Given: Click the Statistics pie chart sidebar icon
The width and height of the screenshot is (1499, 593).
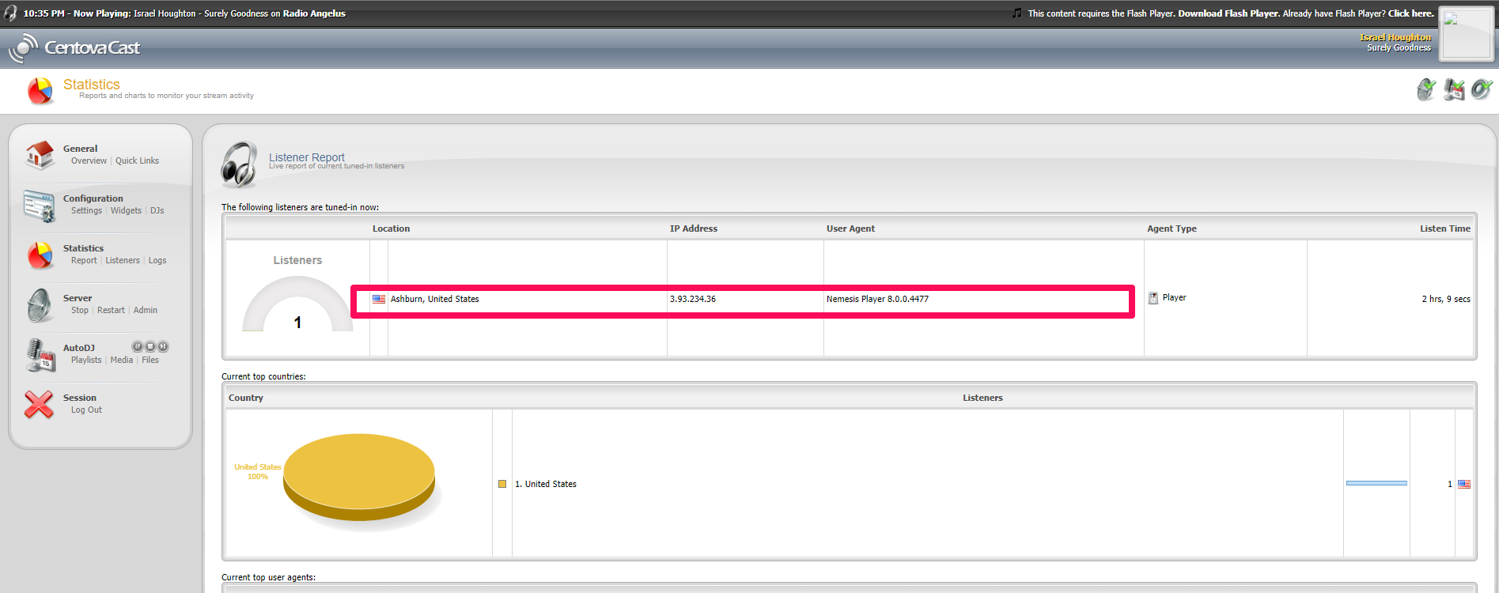Looking at the screenshot, I should click(x=39, y=255).
